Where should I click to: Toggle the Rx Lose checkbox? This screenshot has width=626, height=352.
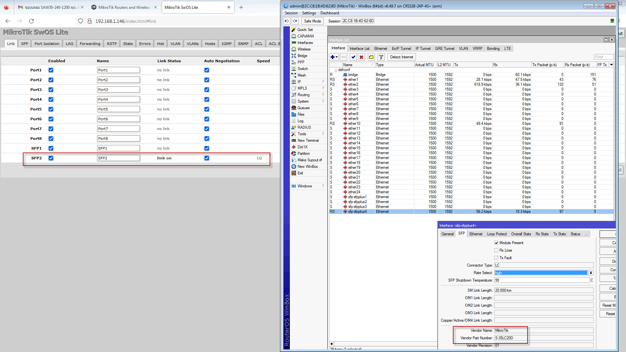[496, 250]
